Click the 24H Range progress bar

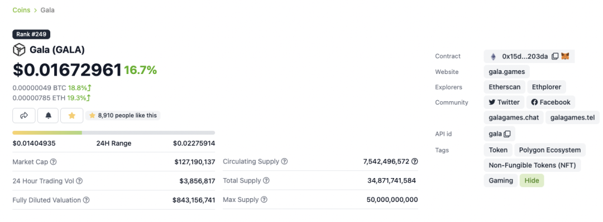(x=114, y=132)
